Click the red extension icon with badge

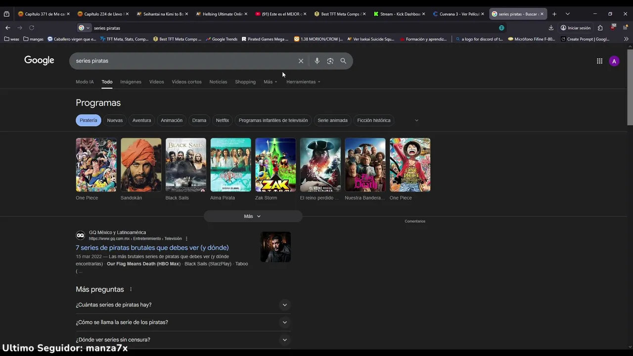[x=613, y=27]
